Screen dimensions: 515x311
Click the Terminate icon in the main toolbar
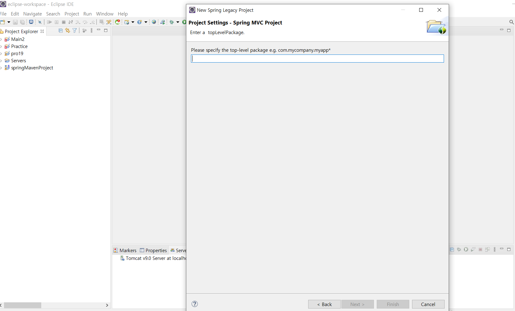64,22
